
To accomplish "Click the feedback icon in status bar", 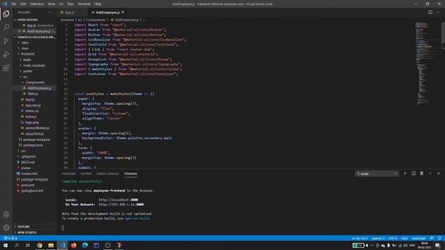I will tap(432, 238).
